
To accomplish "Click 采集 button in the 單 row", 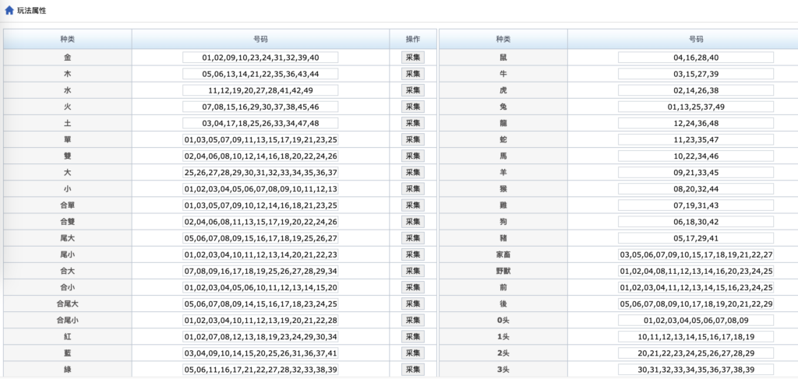I will (412, 139).
